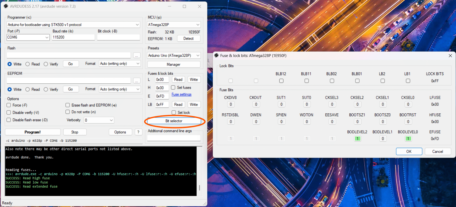This screenshot has height=207, width=456.
Task: Open the Verbosity level dropdown
Action: pyautogui.click(x=99, y=120)
